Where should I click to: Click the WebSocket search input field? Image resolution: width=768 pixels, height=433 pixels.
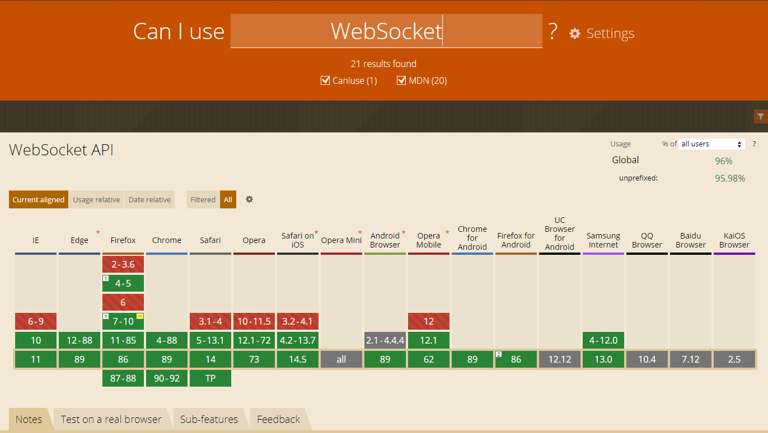[386, 31]
